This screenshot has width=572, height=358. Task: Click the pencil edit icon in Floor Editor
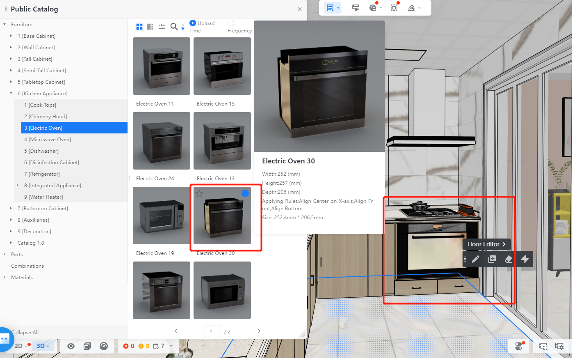tap(476, 259)
